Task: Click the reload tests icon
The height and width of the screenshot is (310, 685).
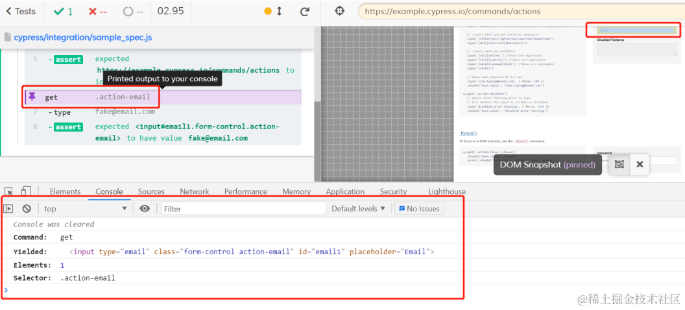Action: point(305,12)
